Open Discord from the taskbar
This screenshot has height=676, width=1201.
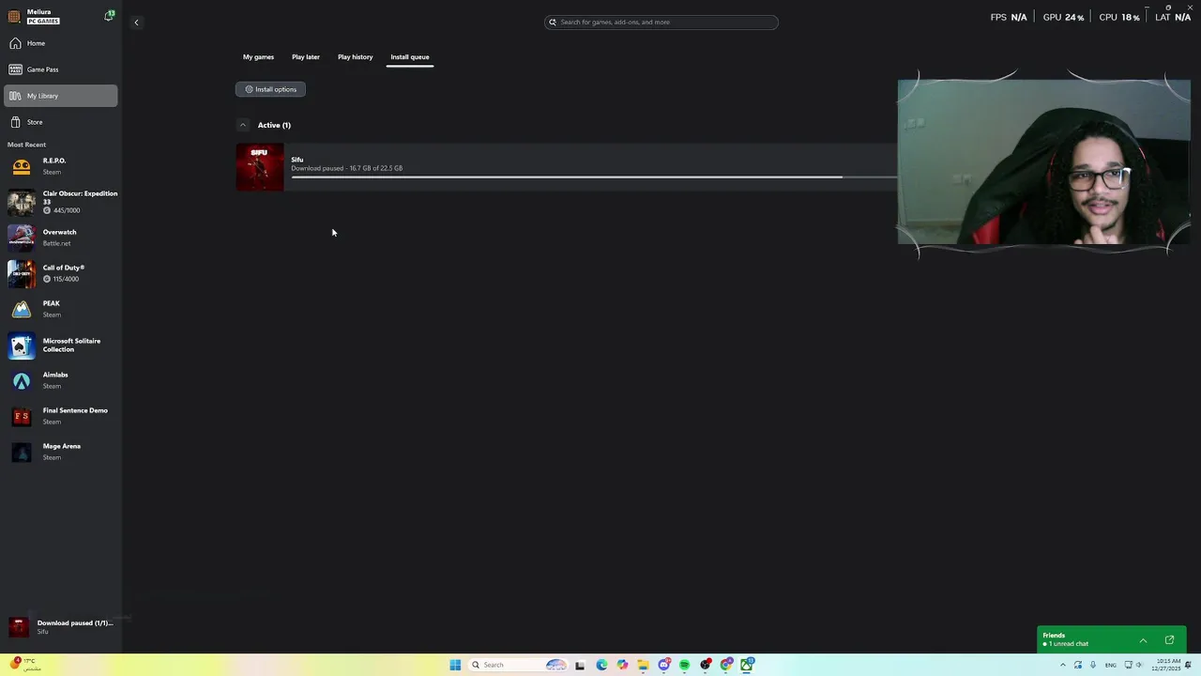664,665
